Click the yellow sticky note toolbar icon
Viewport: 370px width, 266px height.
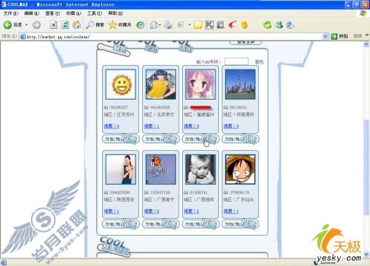pos(198,25)
